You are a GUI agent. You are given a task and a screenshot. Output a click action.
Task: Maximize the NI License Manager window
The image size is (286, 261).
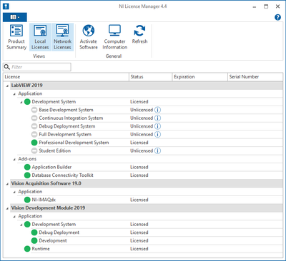[x=266, y=6]
